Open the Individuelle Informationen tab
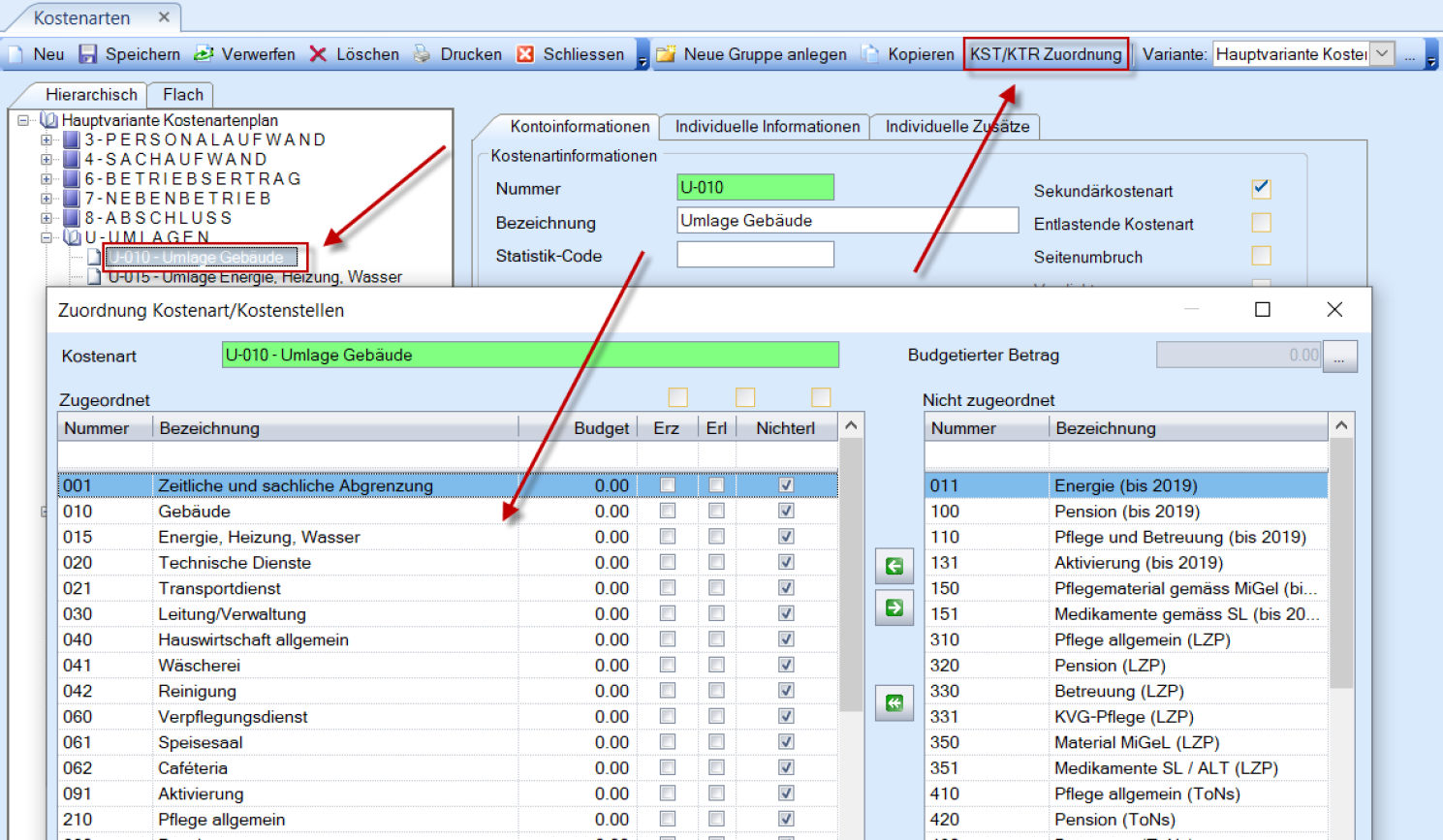This screenshot has height=840, width=1443. [767, 127]
